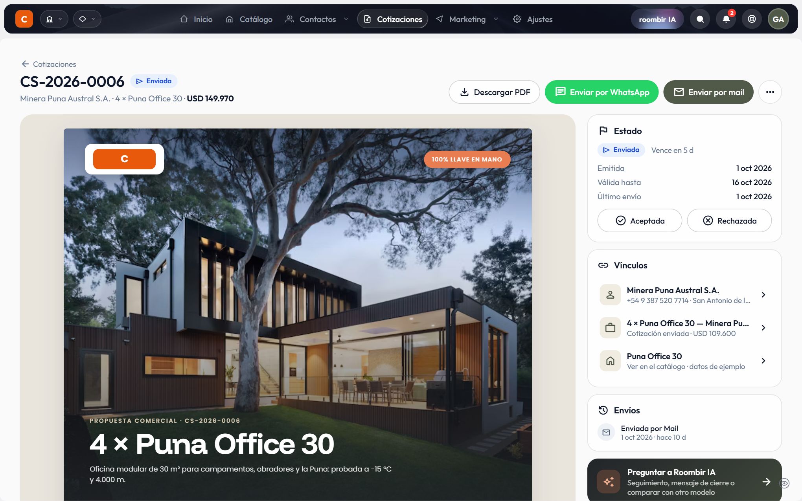The image size is (802, 501).
Task: Click the Envíos history icon
Action: tap(603, 410)
